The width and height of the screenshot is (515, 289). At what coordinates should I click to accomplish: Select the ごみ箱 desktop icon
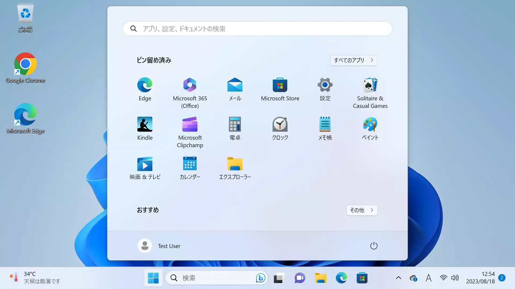coord(25,18)
